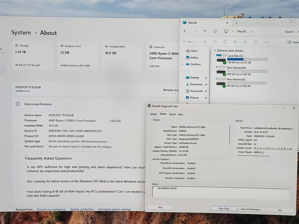Click the Explorer Search field
Screen dimensions: 299x224
(291, 32)
